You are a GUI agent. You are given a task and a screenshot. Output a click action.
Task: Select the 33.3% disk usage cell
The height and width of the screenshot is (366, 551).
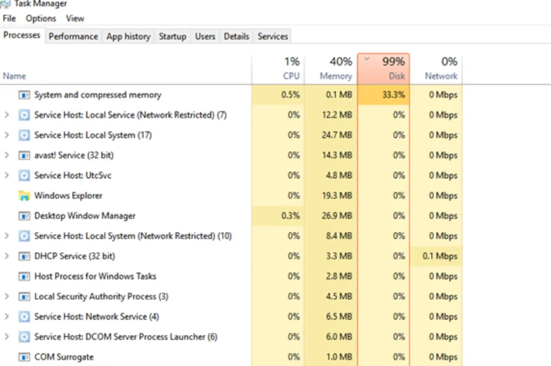point(383,95)
